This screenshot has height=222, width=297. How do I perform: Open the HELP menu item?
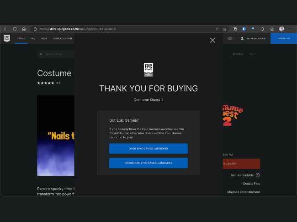[x=44, y=39]
